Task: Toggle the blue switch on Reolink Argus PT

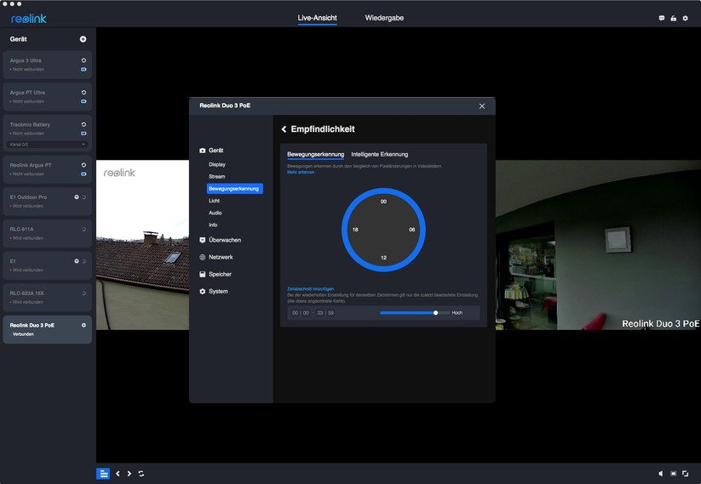Action: [x=83, y=174]
